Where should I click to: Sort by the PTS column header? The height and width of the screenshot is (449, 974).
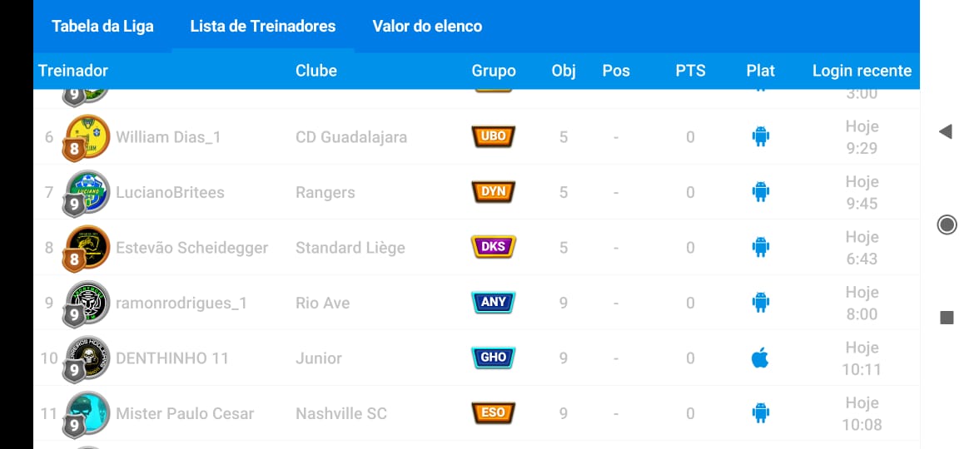tap(690, 71)
